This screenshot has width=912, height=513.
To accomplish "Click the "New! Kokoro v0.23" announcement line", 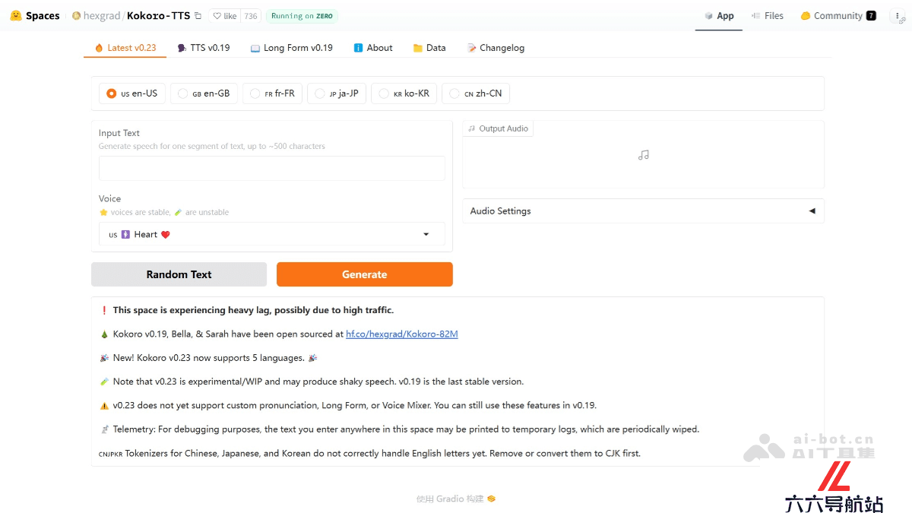I will (209, 357).
